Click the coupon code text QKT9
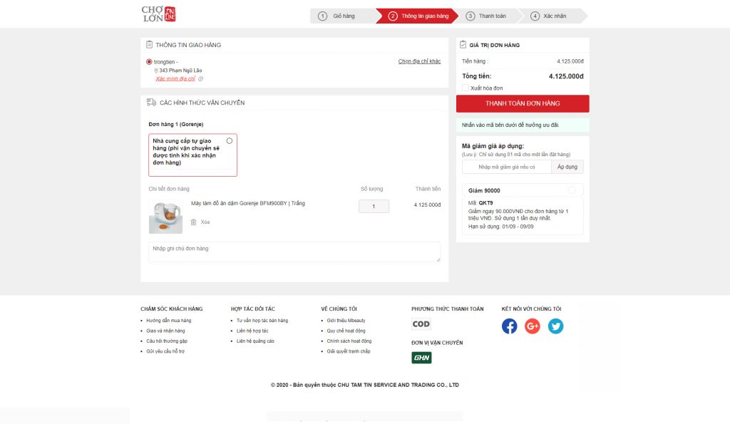 pos(485,203)
